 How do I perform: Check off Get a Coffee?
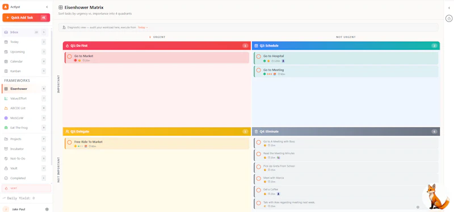(259, 191)
